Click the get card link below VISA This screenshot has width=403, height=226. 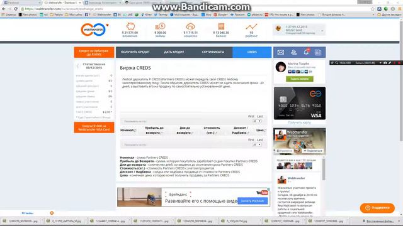click(300, 122)
